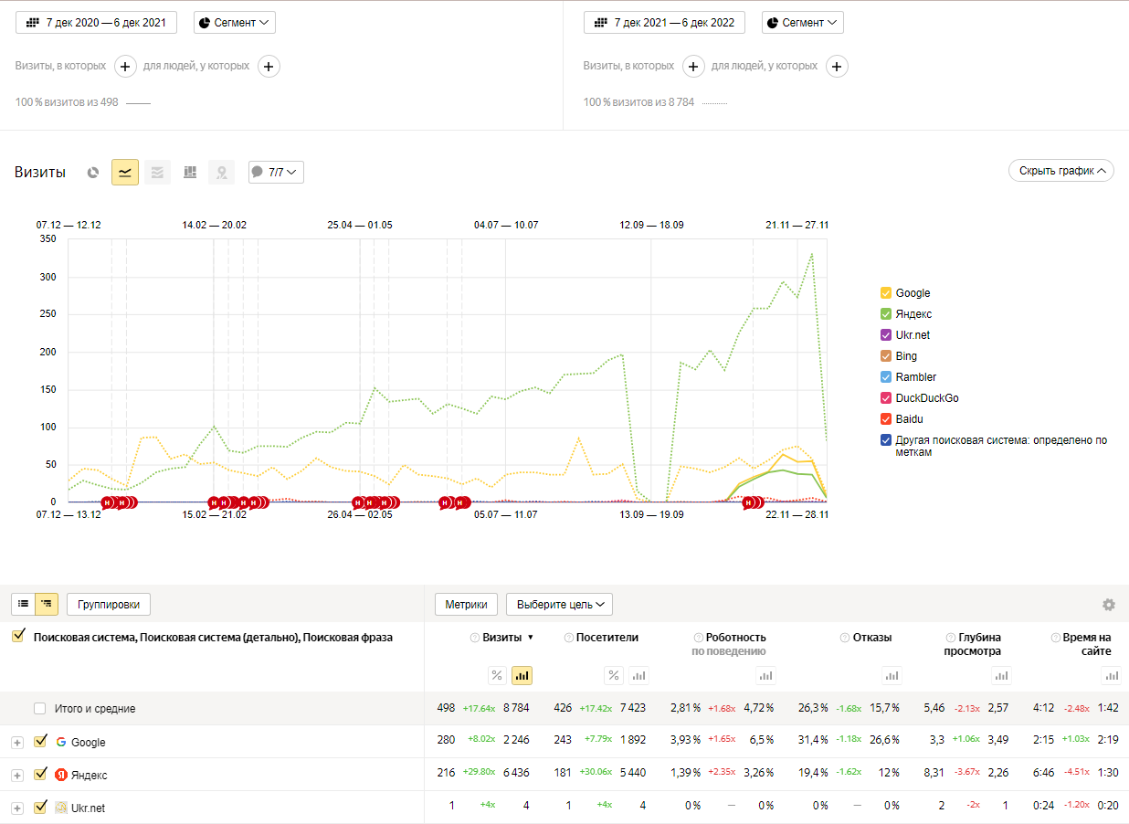Uncheck the Google row checkbox
1129x824 pixels.
(x=40, y=742)
